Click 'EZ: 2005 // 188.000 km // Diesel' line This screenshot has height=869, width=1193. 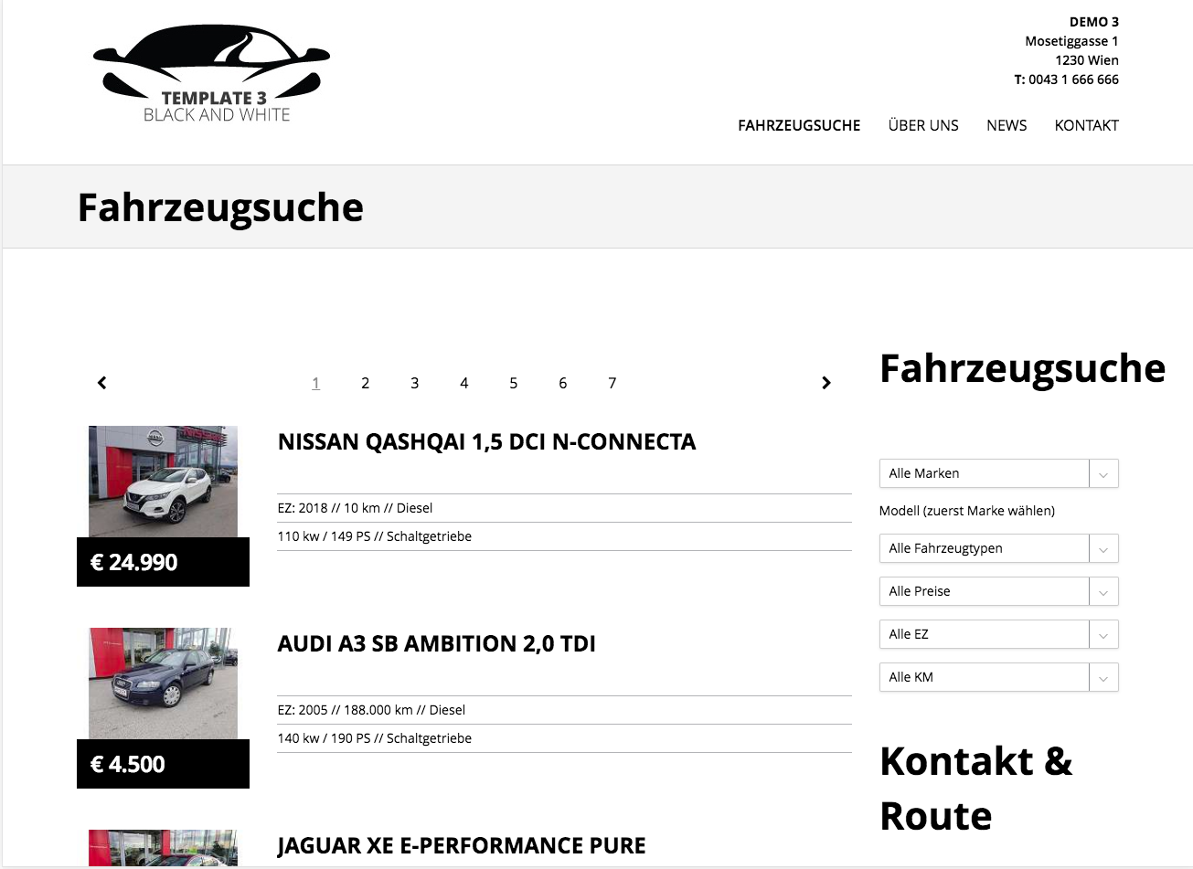(x=371, y=710)
